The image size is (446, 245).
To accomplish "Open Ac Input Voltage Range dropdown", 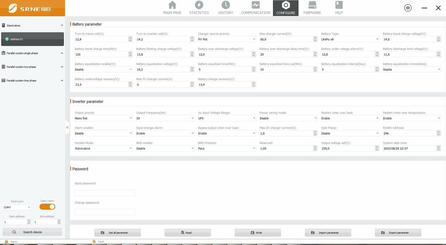I will tap(227, 118).
